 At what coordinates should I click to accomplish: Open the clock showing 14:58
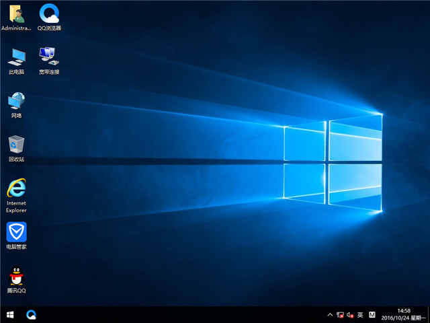(404, 311)
